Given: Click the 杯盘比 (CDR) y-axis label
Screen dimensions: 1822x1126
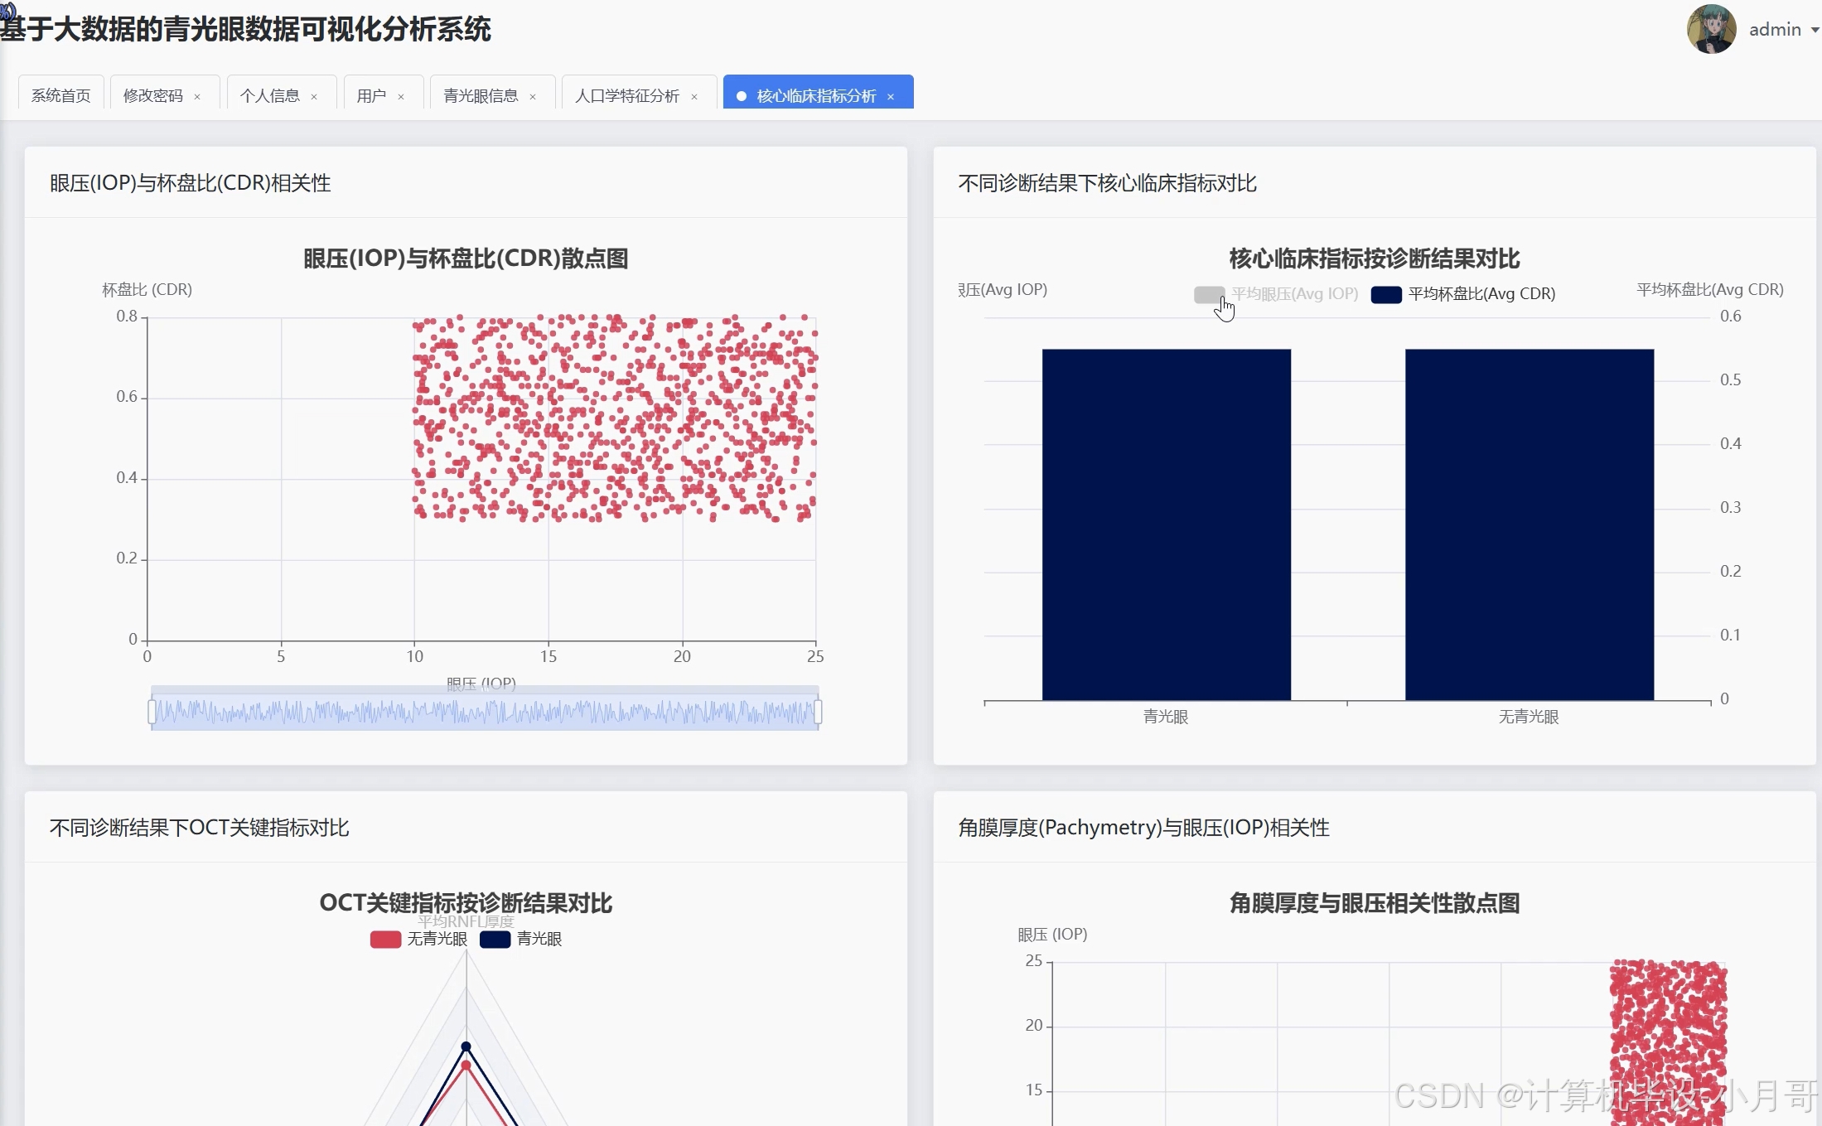Looking at the screenshot, I should [147, 290].
